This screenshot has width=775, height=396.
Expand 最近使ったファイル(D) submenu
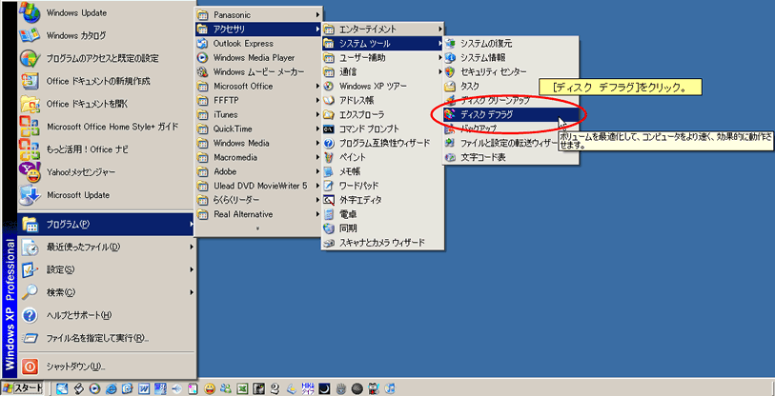coord(106,247)
